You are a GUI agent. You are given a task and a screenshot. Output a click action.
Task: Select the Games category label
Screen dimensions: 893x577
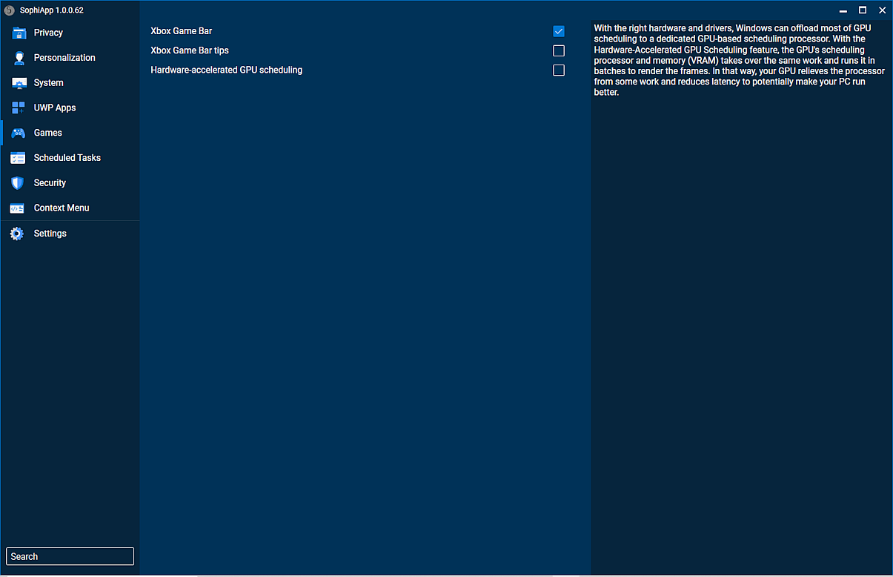click(x=48, y=133)
